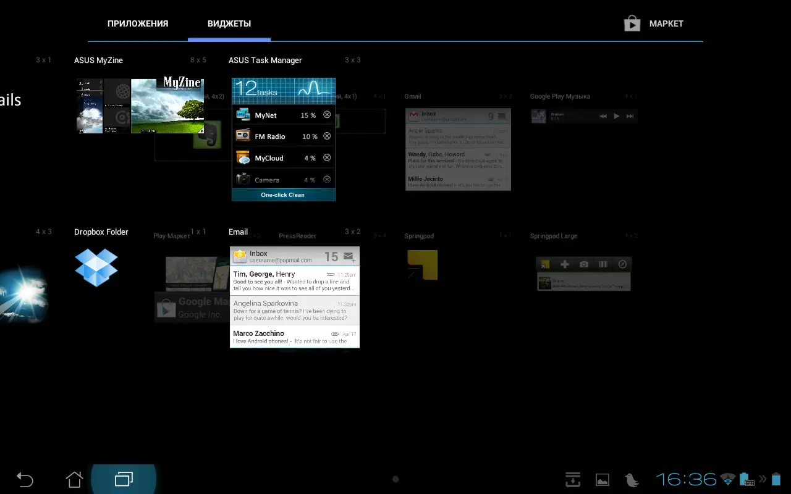Switch to the ПРИЛОЖЕНИЯ tab

[x=138, y=23]
